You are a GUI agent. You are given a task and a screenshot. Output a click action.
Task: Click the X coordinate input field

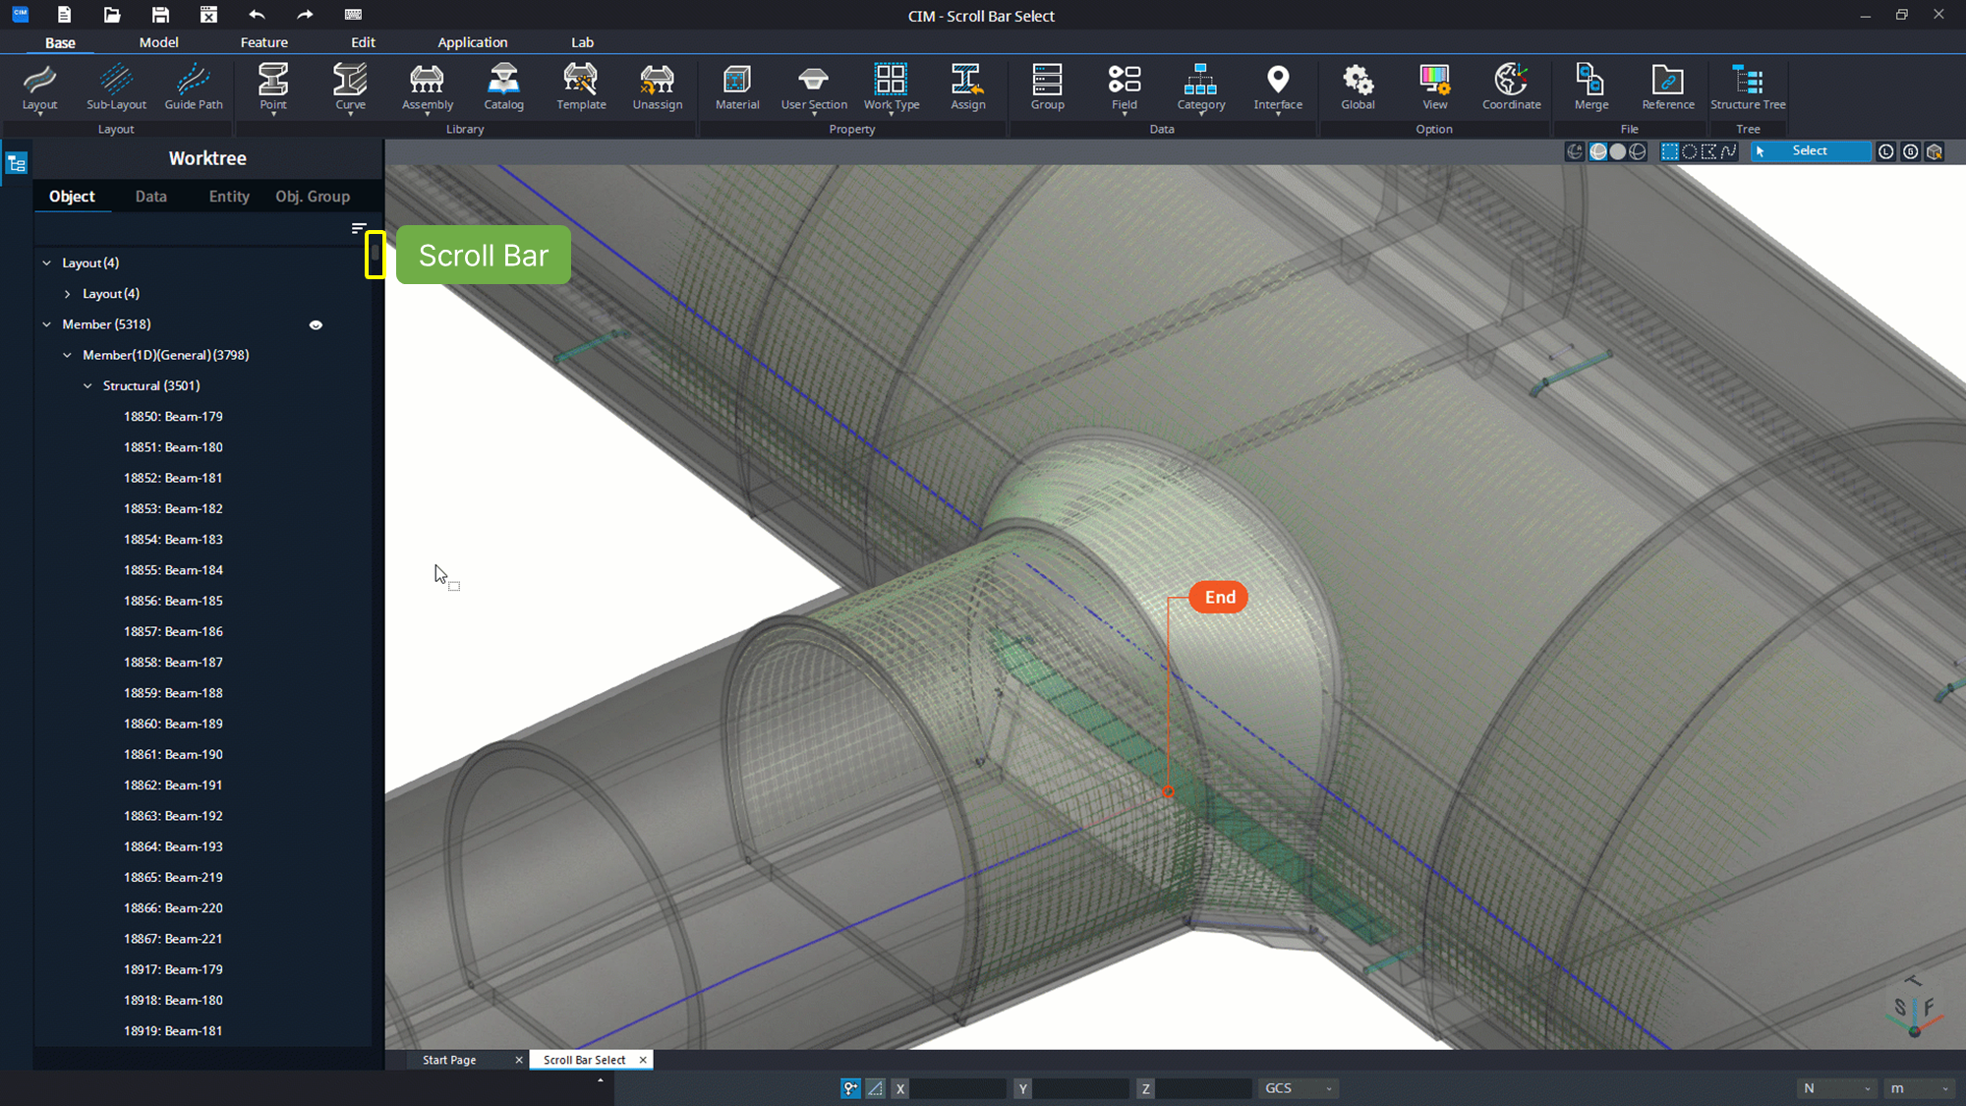(955, 1088)
